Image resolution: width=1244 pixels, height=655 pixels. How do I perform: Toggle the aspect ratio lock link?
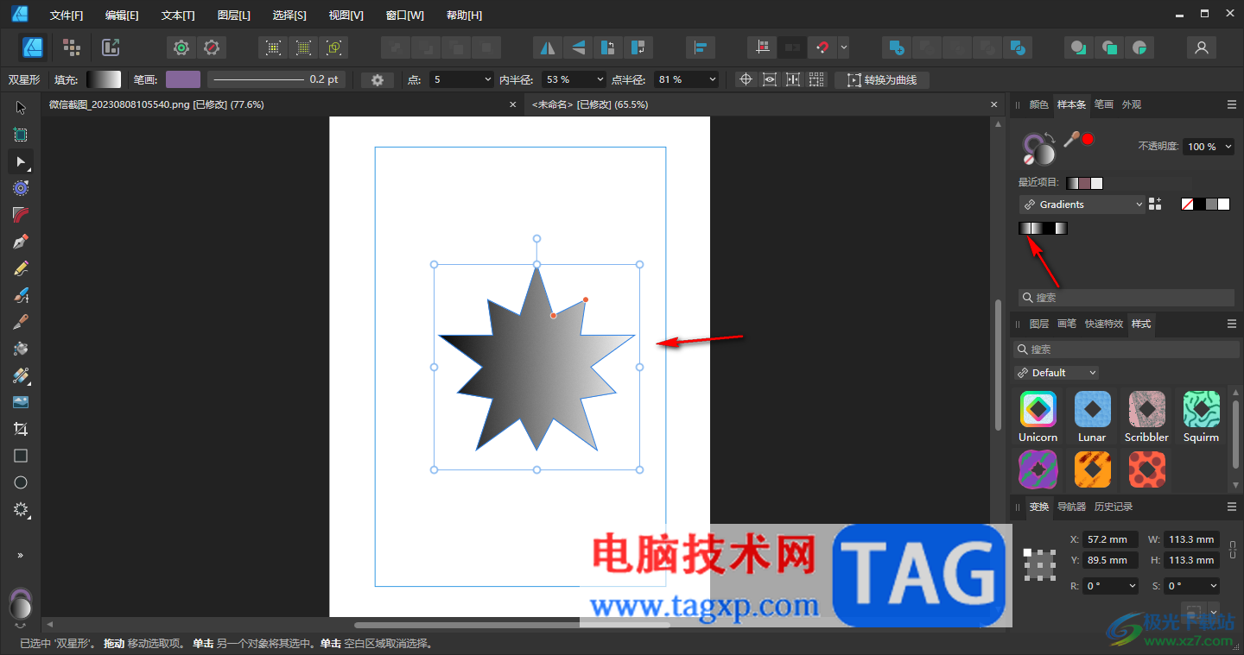coord(1232,549)
